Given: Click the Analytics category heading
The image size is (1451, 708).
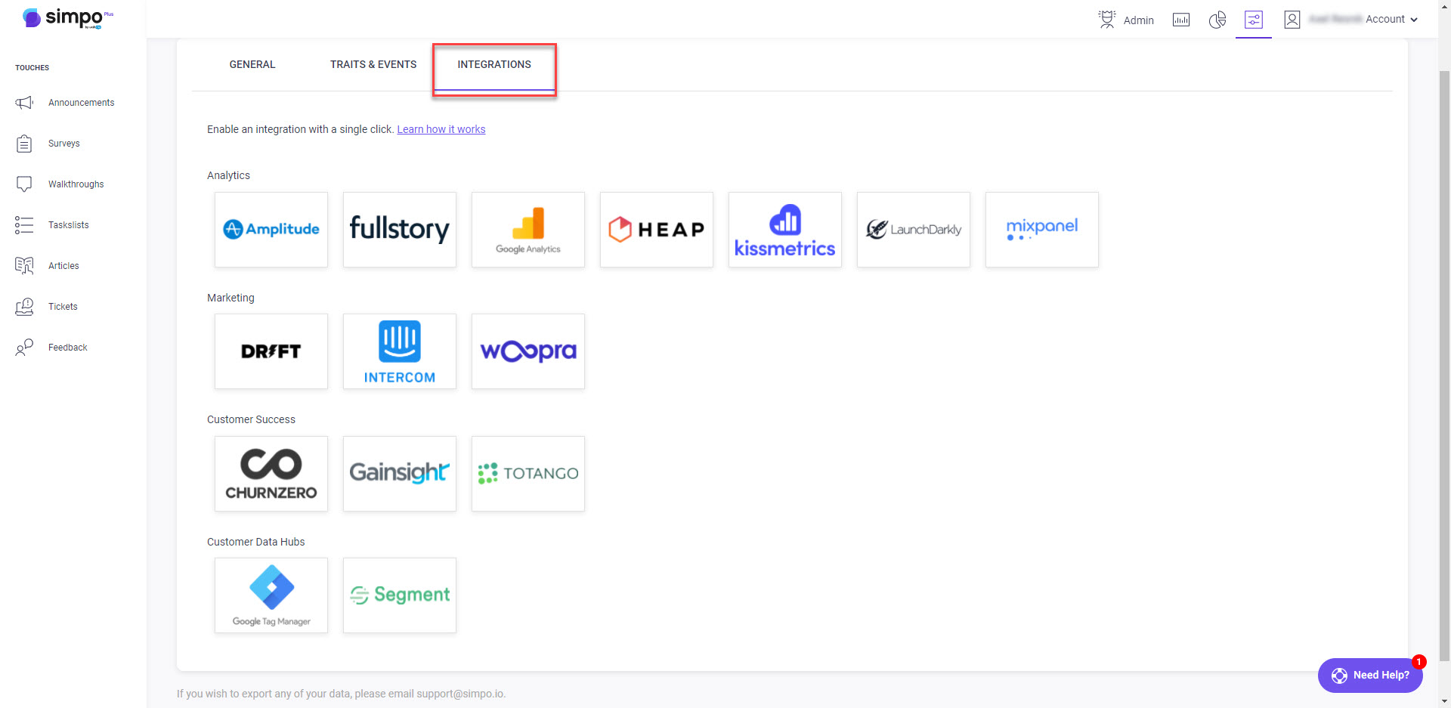Looking at the screenshot, I should tap(228, 175).
